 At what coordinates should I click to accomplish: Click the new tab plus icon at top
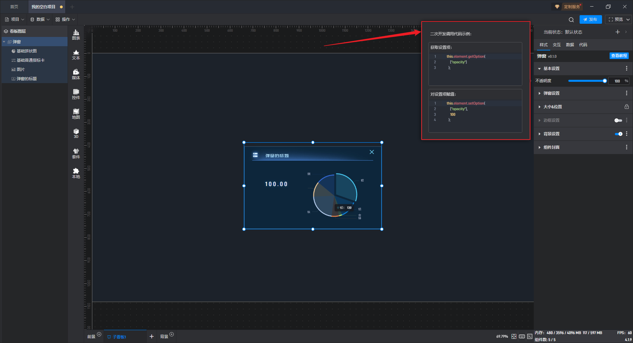(72, 7)
